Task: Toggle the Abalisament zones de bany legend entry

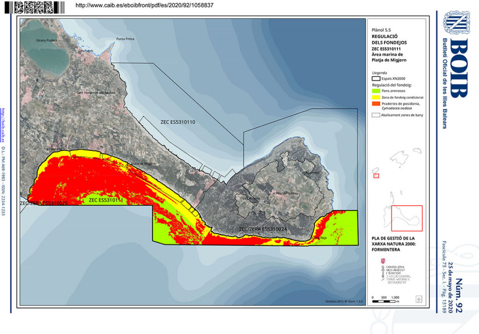Action: point(376,115)
